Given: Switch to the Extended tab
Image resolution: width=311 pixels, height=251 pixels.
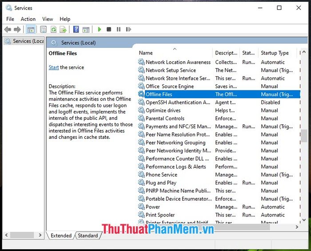Looking at the screenshot, I should coord(61,235).
